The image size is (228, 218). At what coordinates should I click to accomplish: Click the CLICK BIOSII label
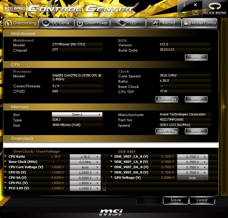point(215,13)
